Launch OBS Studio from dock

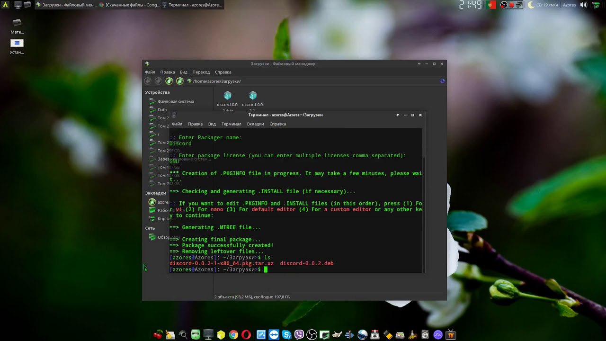click(312, 335)
